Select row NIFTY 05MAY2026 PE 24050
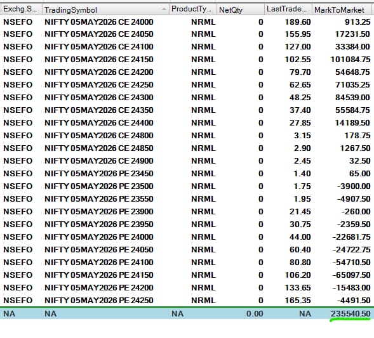Viewport: 374px width, 338px height. click(x=187, y=250)
